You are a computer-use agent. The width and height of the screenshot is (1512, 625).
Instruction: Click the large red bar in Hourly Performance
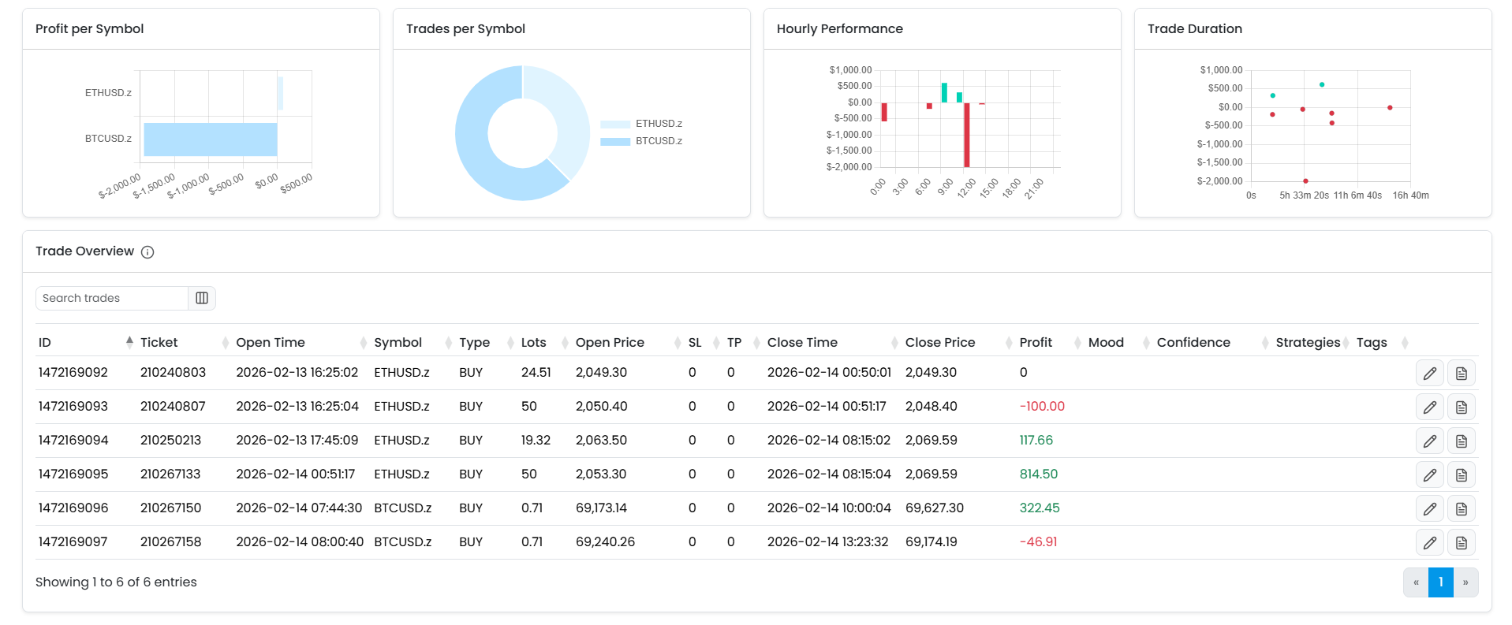pyautogui.click(x=966, y=135)
